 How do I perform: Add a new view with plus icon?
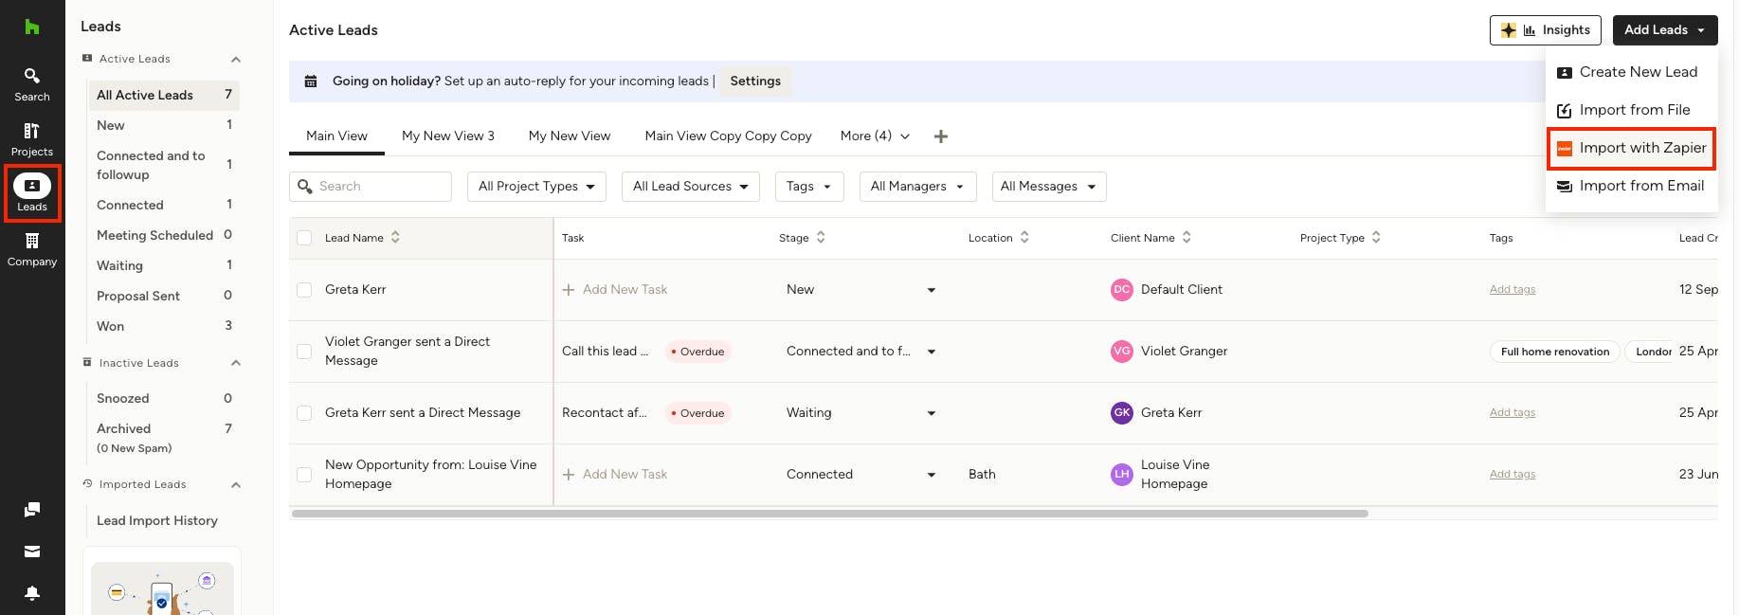click(940, 136)
